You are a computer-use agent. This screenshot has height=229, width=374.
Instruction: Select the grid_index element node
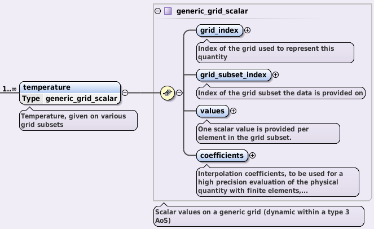219,30
